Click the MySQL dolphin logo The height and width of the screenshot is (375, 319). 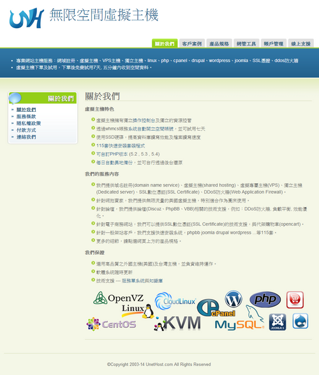tap(239, 319)
